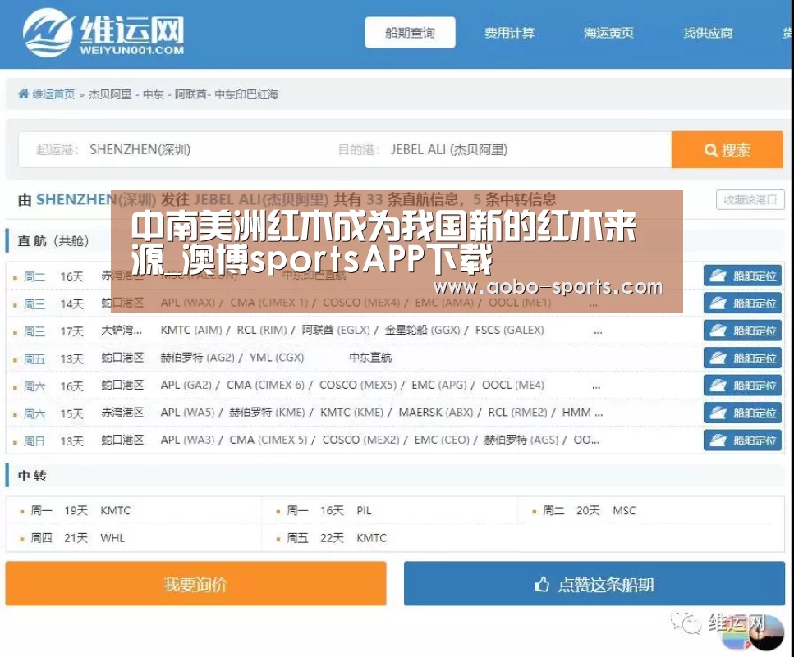Select the MAERSK (ABX) carrier entry

click(436, 413)
